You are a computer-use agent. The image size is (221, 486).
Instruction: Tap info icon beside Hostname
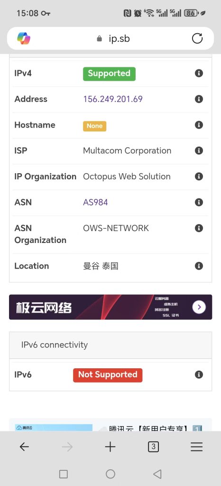[x=199, y=125]
